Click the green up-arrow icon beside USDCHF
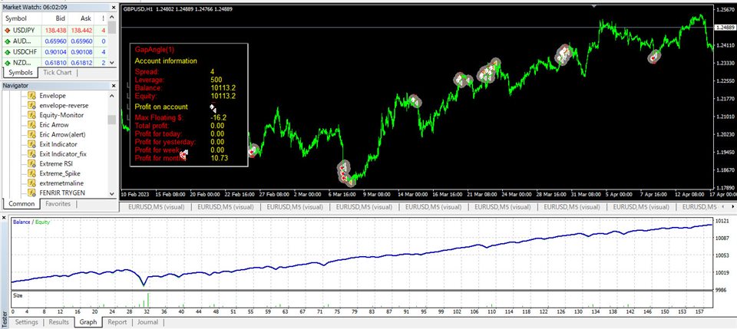 (x=7, y=51)
